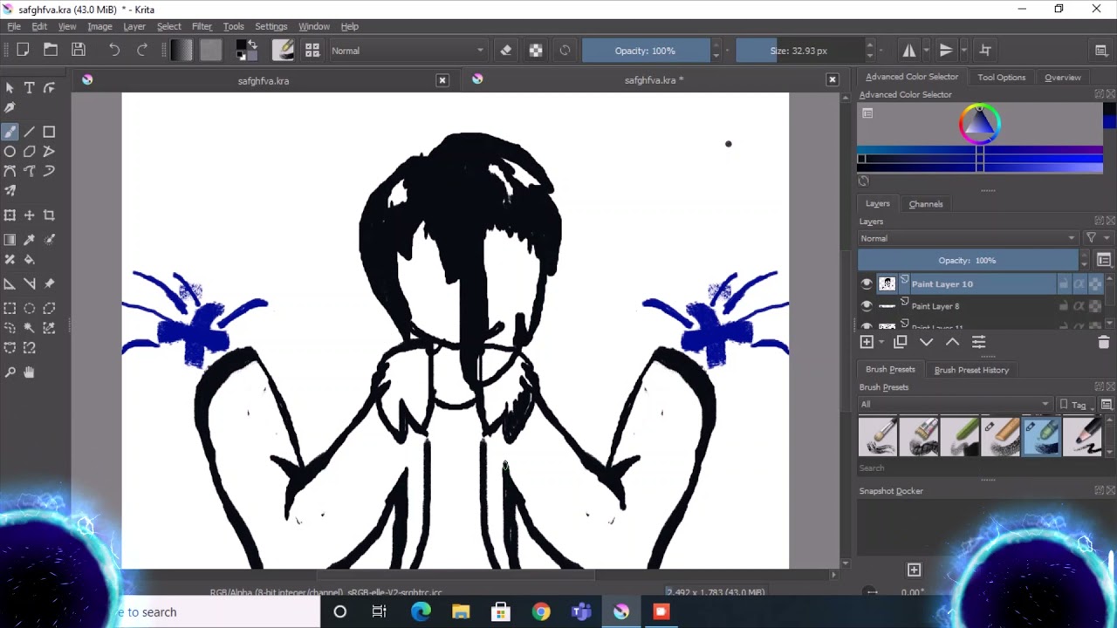Select the Color Sampler eyedropper tool
Screen dimensions: 1117x628
pos(29,239)
